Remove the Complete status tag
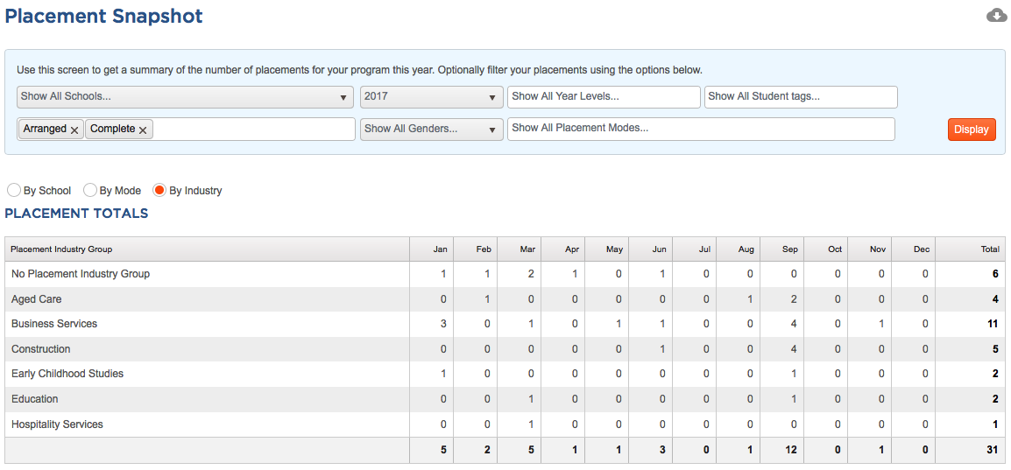This screenshot has height=470, width=1011. coord(143,130)
